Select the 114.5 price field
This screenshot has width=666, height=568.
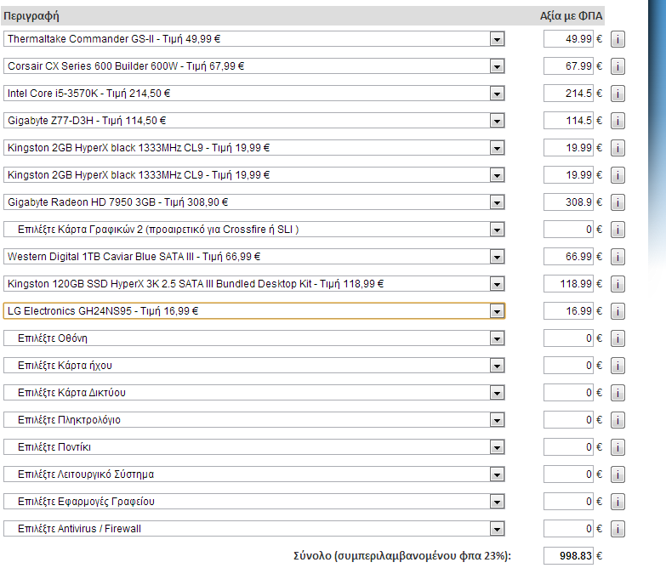(x=568, y=121)
